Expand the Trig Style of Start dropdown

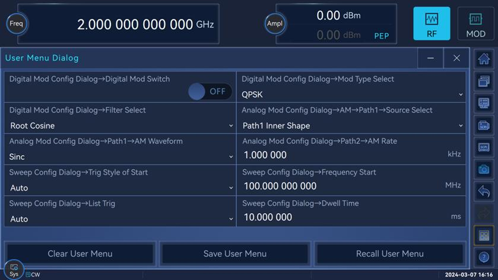pyautogui.click(x=120, y=188)
